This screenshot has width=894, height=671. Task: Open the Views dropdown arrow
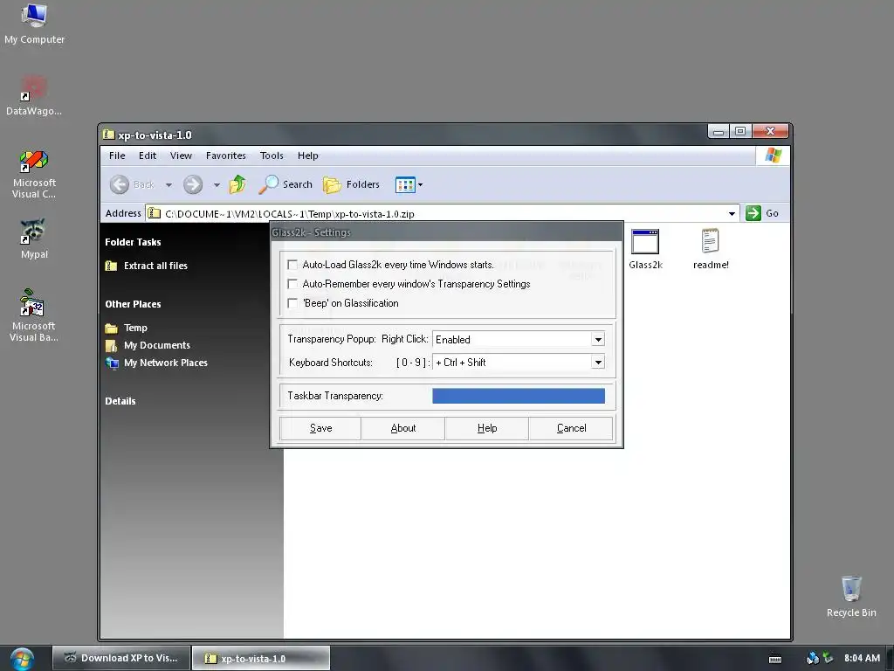pyautogui.click(x=420, y=185)
